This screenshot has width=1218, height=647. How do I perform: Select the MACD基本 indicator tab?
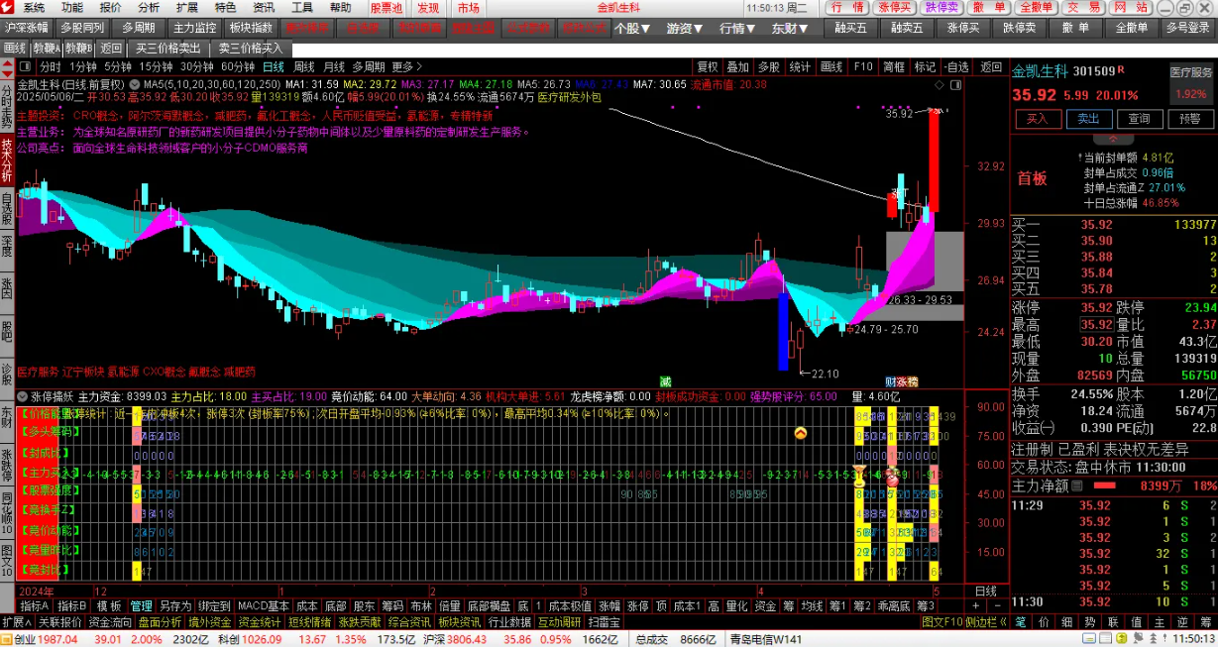[x=263, y=605]
